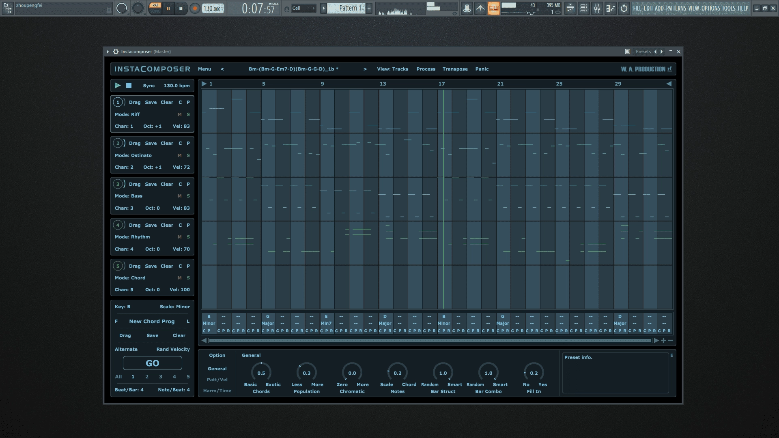779x438 pixels.
Task: Stop playback in FL Studio transport
Action: pos(181,8)
